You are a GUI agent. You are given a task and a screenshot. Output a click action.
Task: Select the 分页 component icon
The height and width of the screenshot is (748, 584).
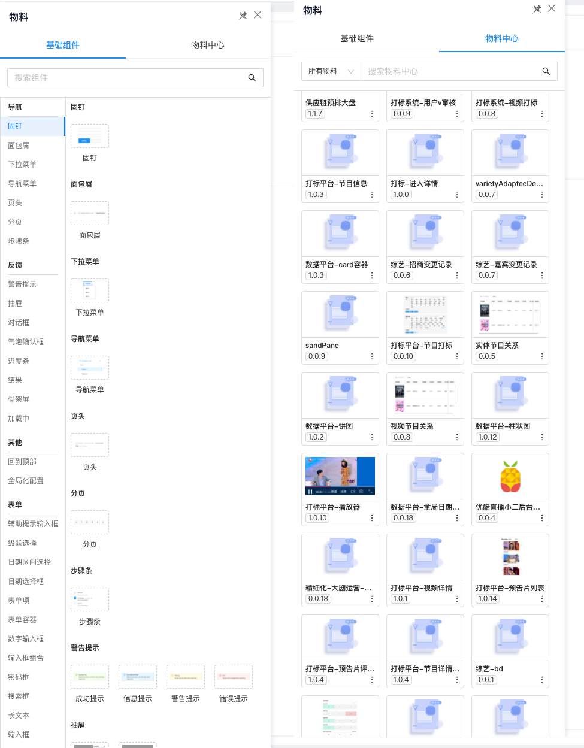pos(90,522)
